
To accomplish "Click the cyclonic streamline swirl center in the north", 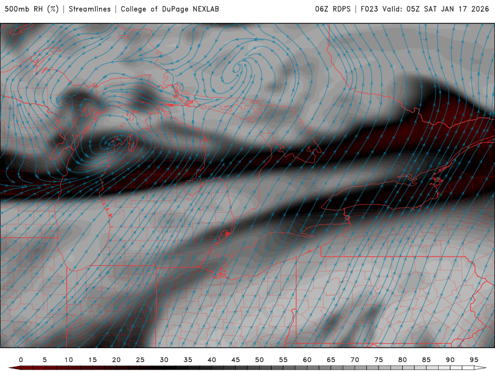I will coord(236,68).
